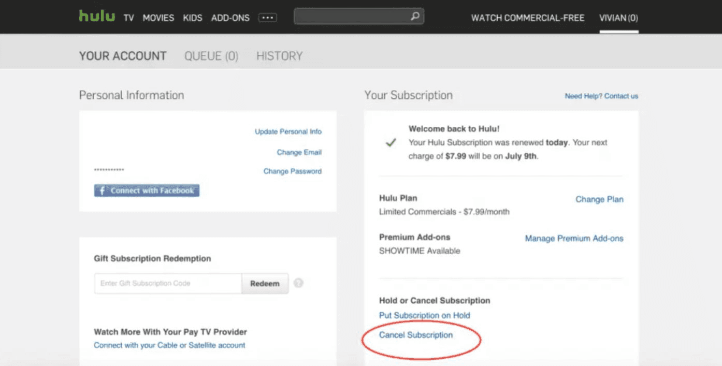Click the Facebook logo on Connect button
722x366 pixels.
[x=102, y=191]
